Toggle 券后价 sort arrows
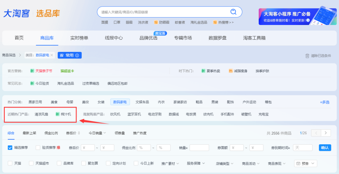This screenshot has width=339, height=174. coord(79,133)
